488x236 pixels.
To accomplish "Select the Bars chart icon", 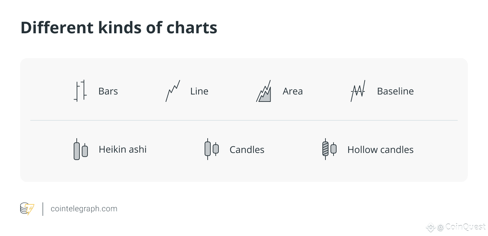I will 80,91.
